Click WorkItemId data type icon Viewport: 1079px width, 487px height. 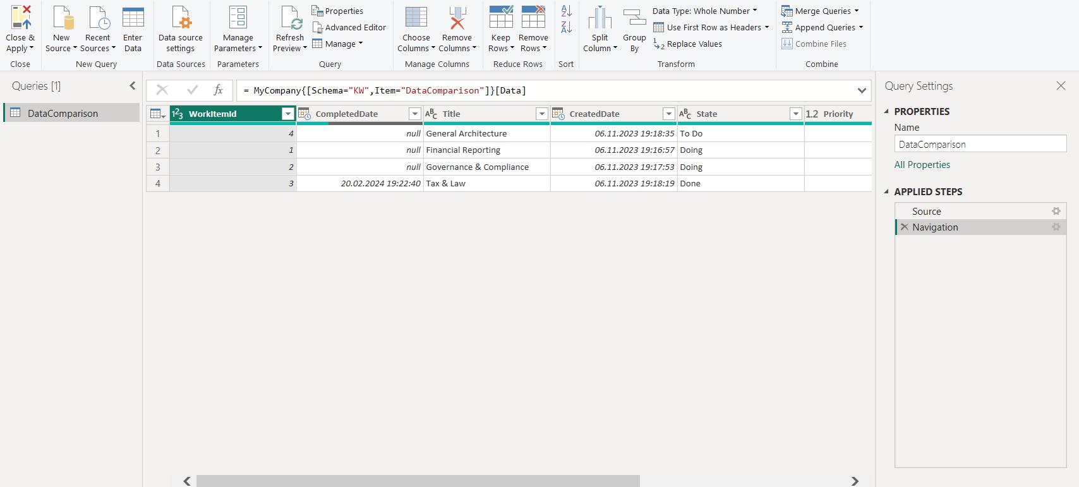178,114
